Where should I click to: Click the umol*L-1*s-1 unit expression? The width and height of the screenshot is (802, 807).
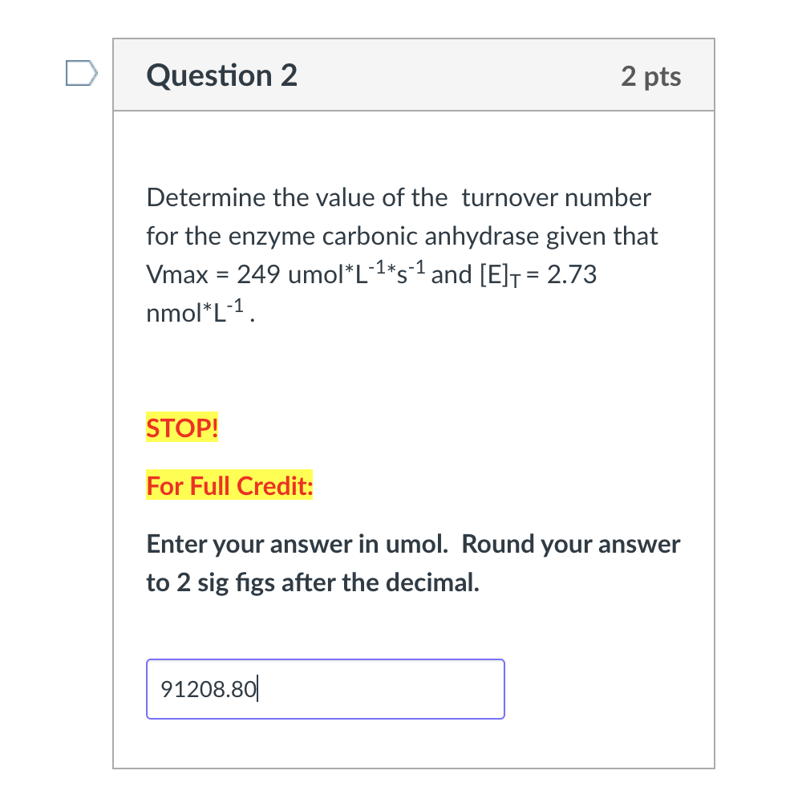[357, 273]
